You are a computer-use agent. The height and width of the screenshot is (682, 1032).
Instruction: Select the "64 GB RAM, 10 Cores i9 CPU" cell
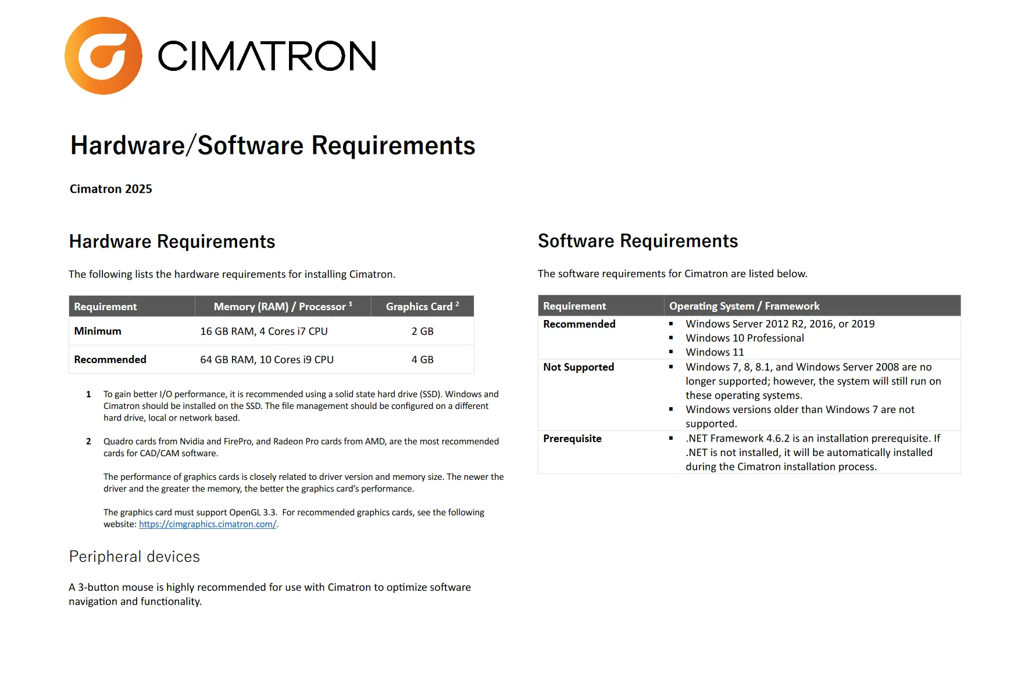pyautogui.click(x=267, y=360)
